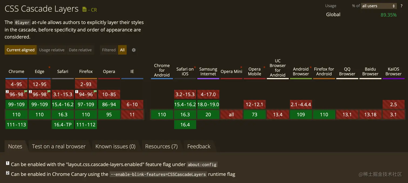Image resolution: width=408 pixels, height=183 pixels.
Task: Click the Opera browser column header
Action: click(109, 71)
